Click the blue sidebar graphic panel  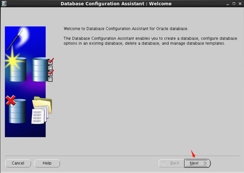tap(25, 81)
